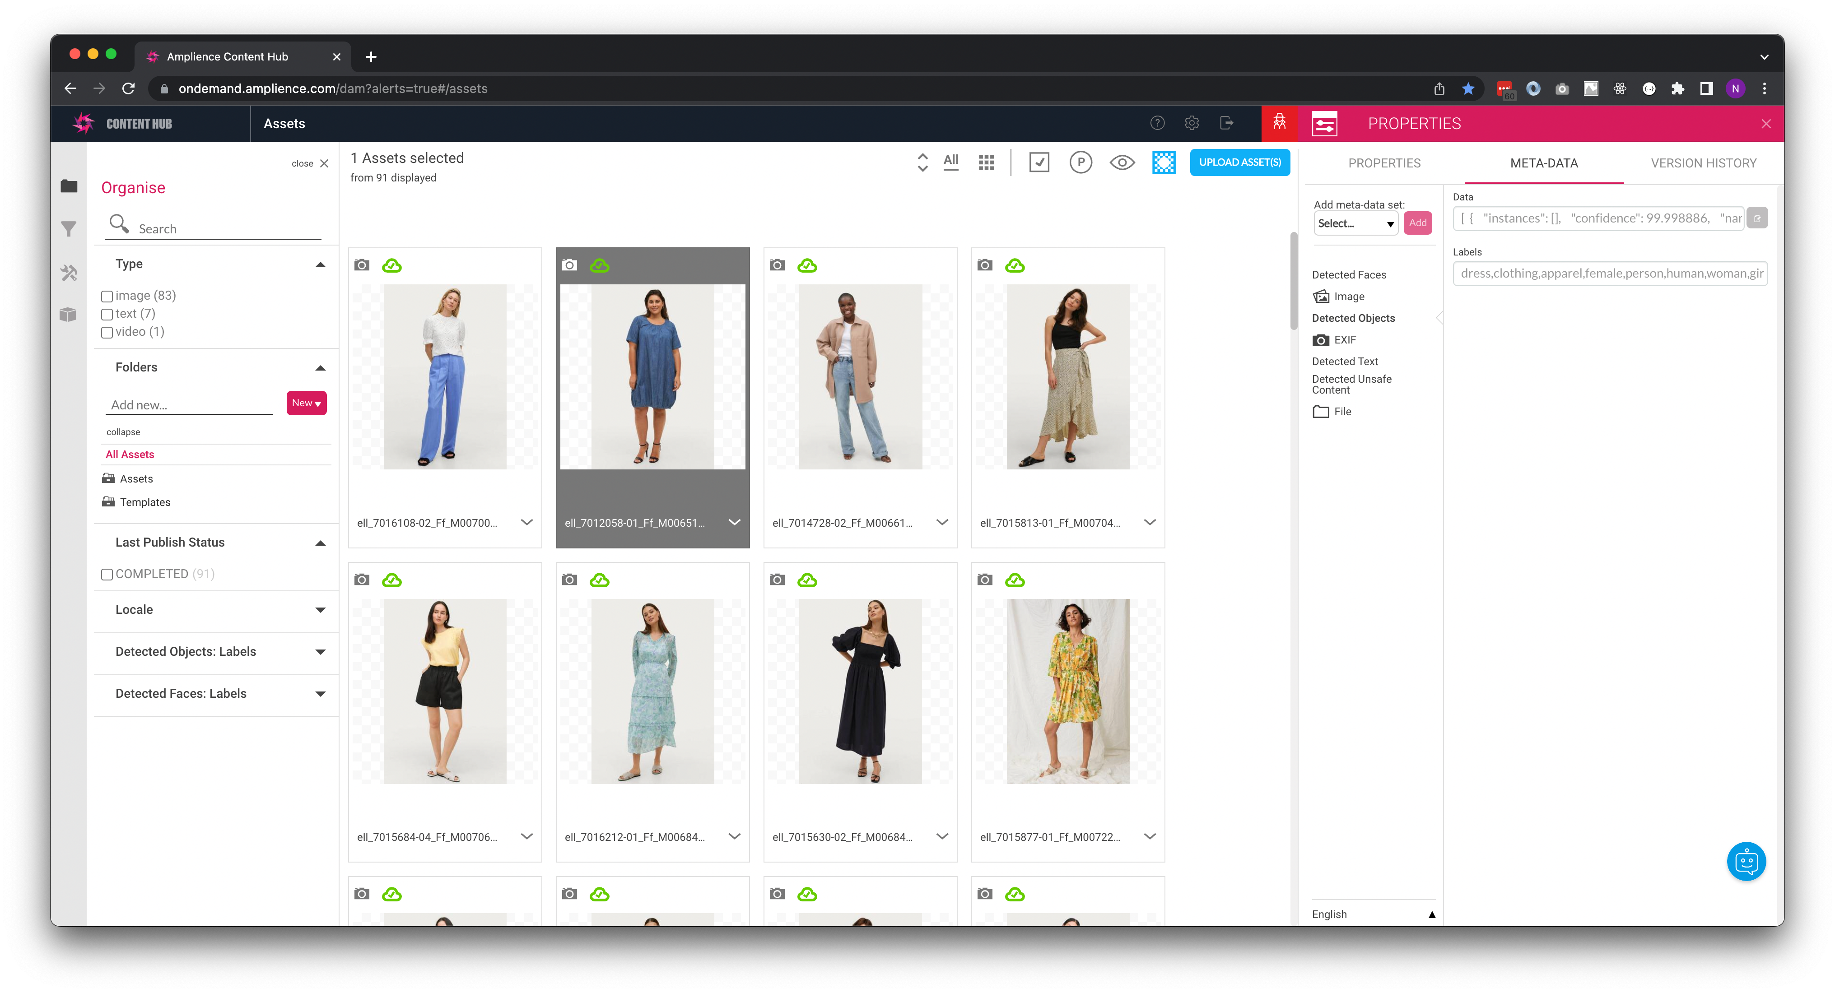Screen dimensions: 1835x993
Task: Switch to grid view using the grid icon
Action: [987, 162]
